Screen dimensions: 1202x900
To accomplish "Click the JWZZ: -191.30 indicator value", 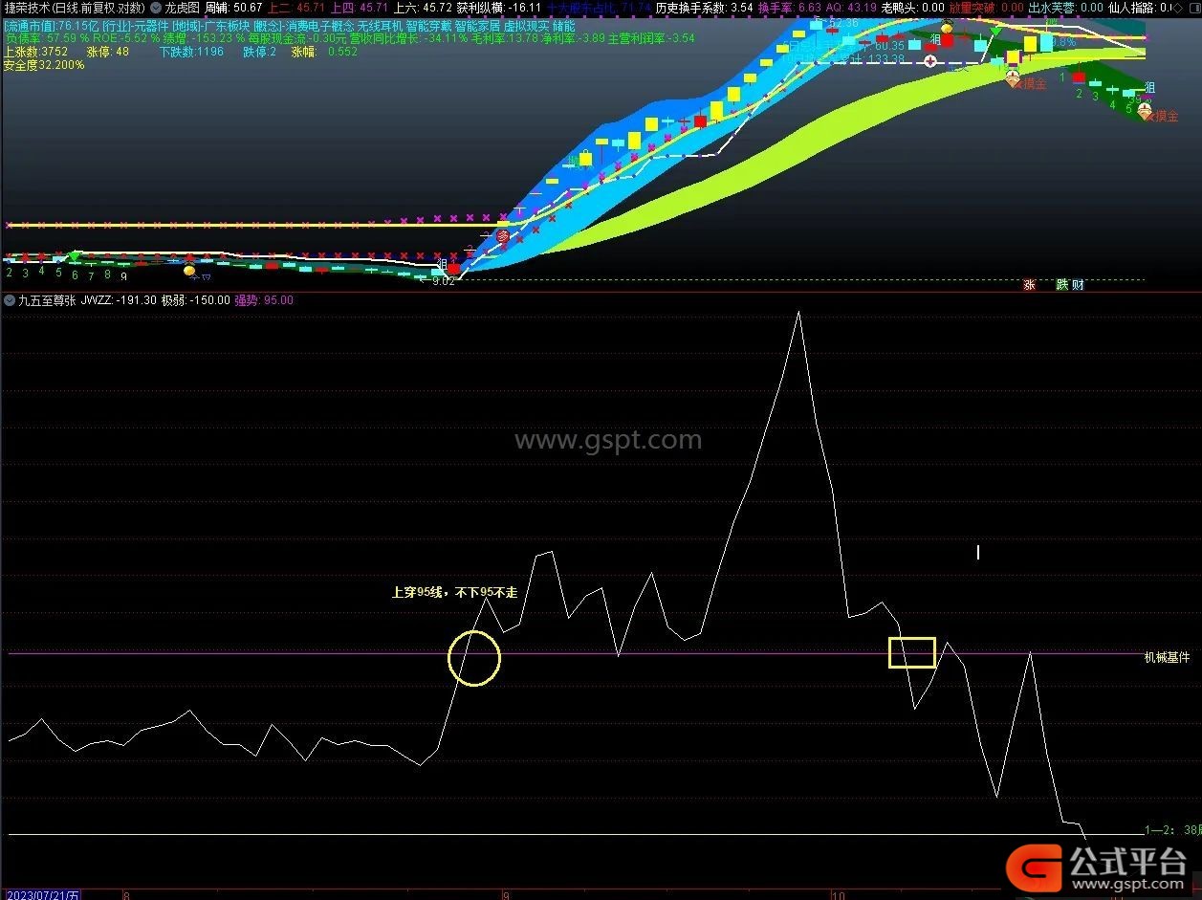I will [x=120, y=299].
